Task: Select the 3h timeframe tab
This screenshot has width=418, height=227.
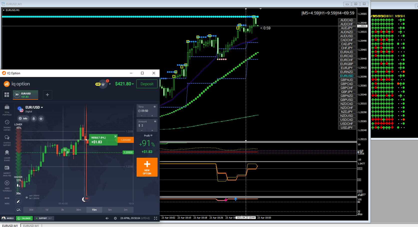Action: point(62,210)
